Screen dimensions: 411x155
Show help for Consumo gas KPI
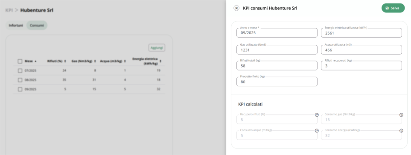401,115
